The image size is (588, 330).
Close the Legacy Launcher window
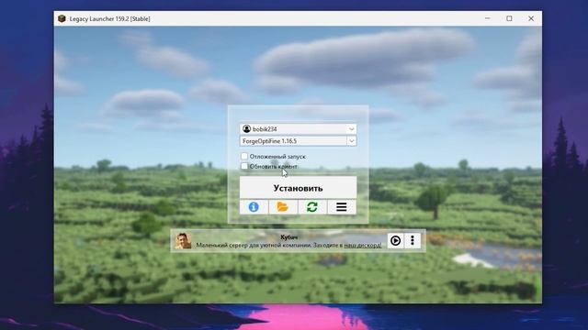[531, 18]
